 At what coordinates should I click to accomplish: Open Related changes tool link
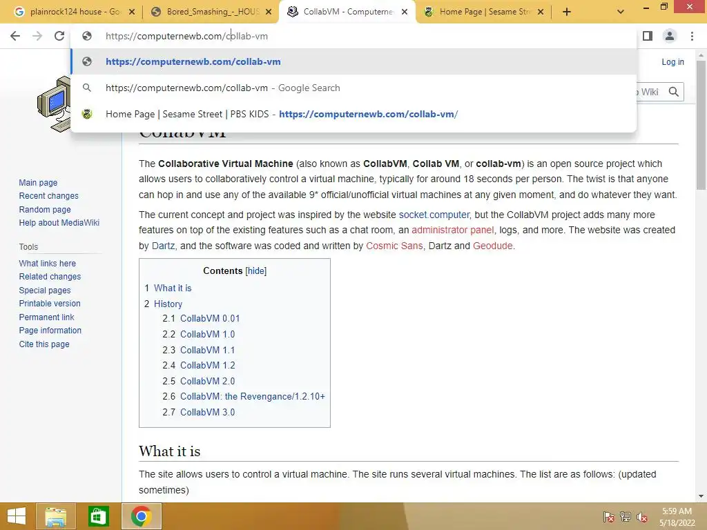pos(50,276)
